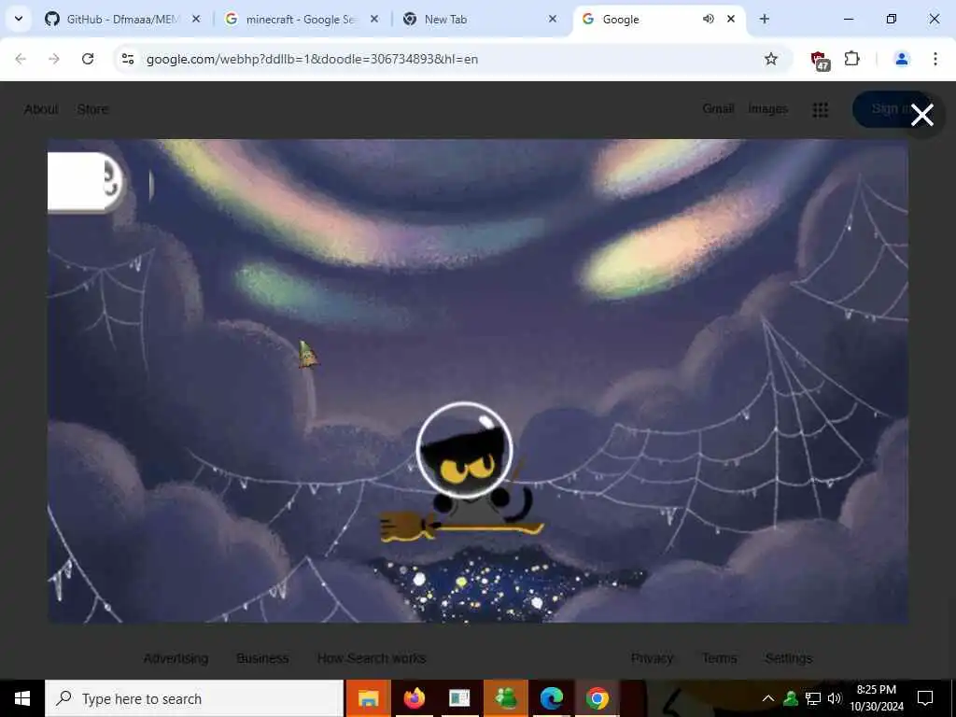Screen dimensions: 956x717
Task: Open the About link
Action: [x=41, y=109]
